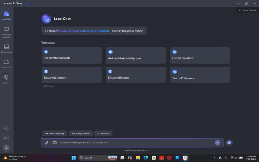
Task: Send the message with the arrow button
Action: pyautogui.click(x=218, y=143)
